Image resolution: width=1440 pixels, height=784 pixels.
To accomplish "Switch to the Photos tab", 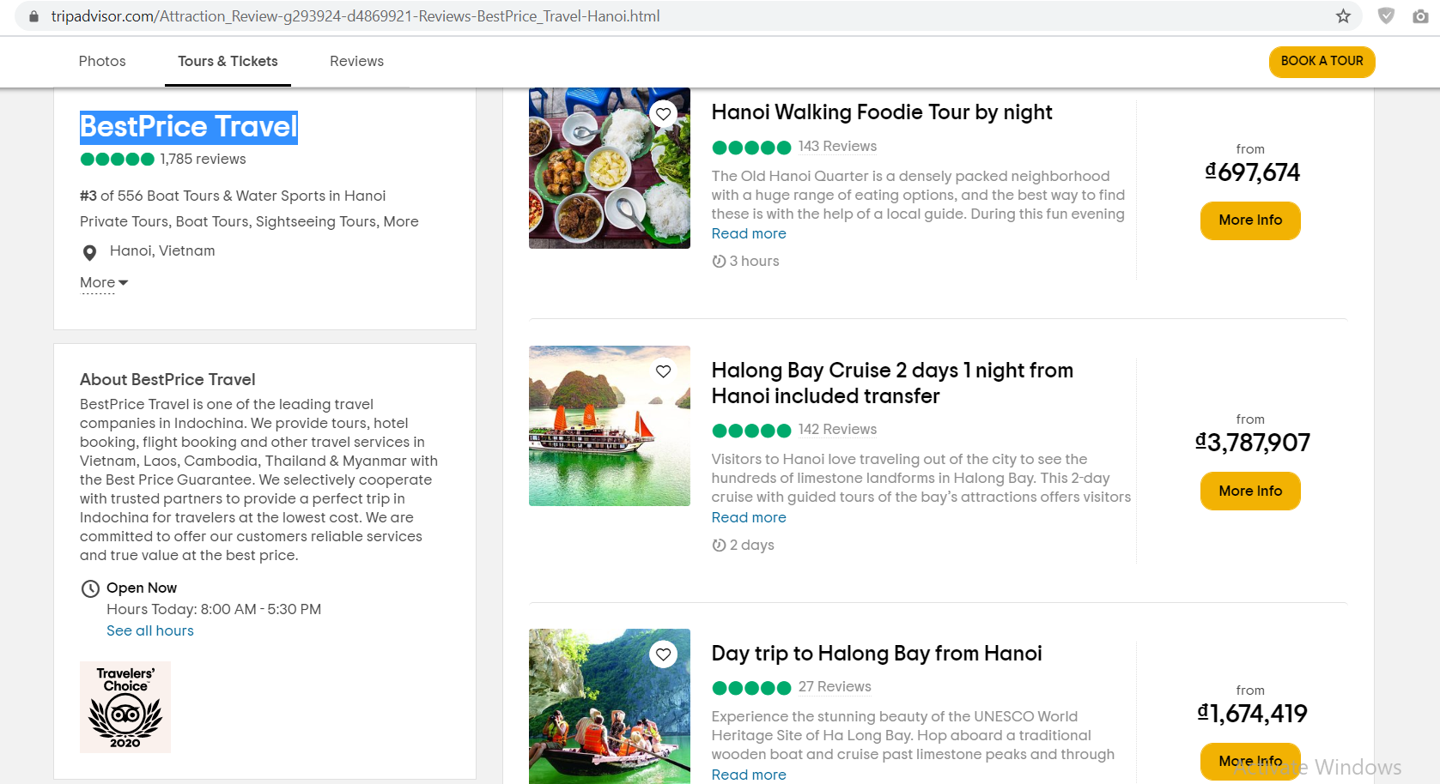I will (102, 61).
